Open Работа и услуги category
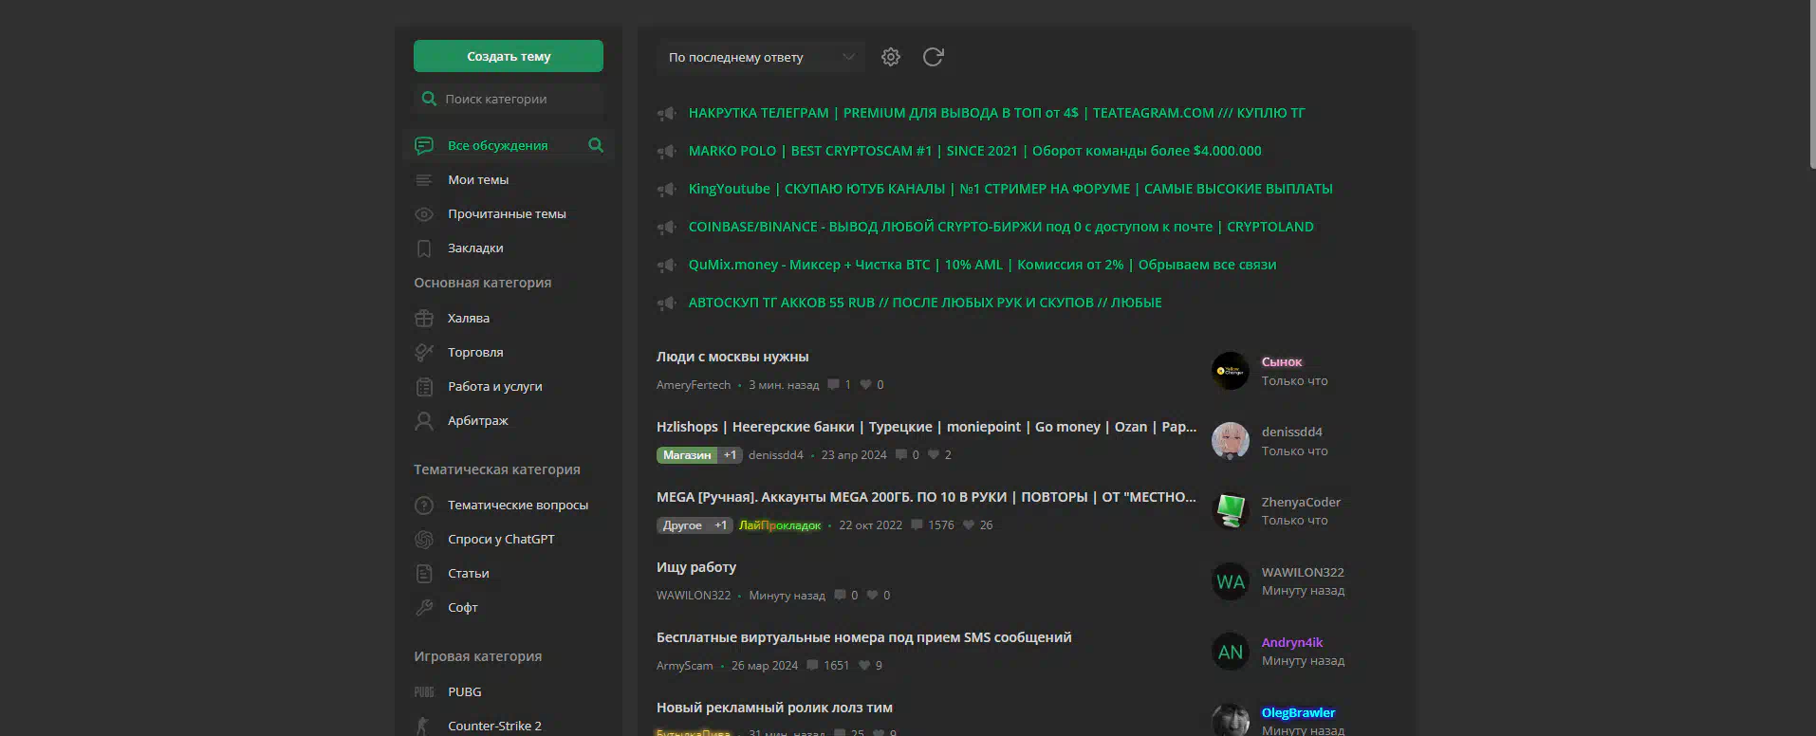Viewport: 1816px width, 736px height. coord(495,386)
